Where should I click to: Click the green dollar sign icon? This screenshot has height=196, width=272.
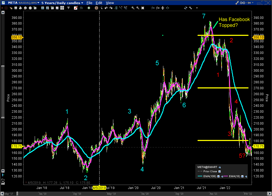(x=89, y=8)
